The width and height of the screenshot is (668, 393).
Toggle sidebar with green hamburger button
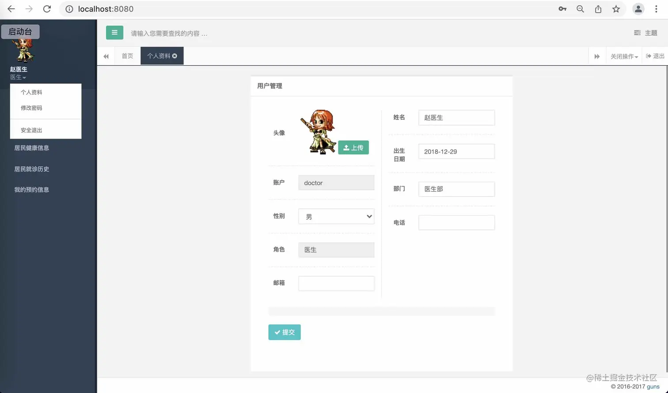pyautogui.click(x=114, y=33)
